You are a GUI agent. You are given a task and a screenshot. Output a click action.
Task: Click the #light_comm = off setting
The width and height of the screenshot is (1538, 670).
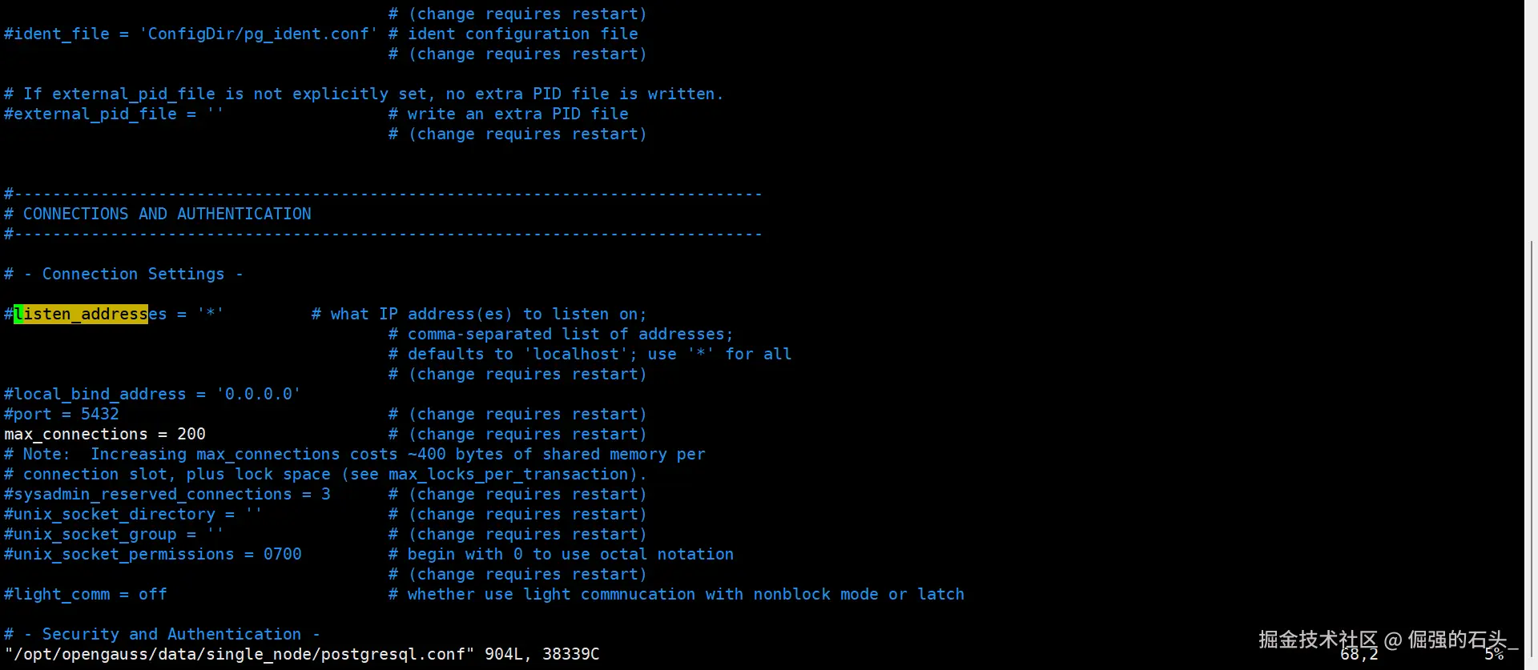click(x=86, y=594)
